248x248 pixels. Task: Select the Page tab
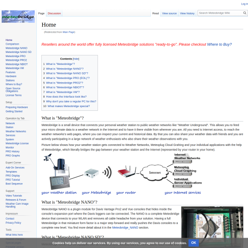tap(41, 14)
